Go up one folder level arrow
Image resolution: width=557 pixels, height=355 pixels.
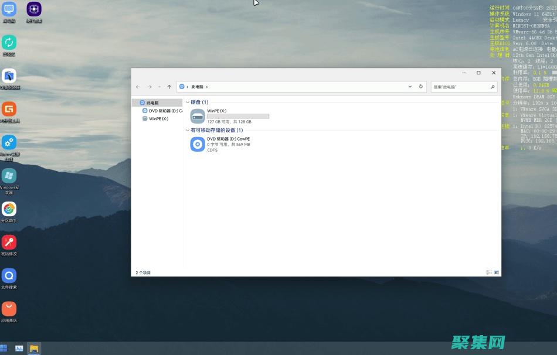[x=169, y=87]
